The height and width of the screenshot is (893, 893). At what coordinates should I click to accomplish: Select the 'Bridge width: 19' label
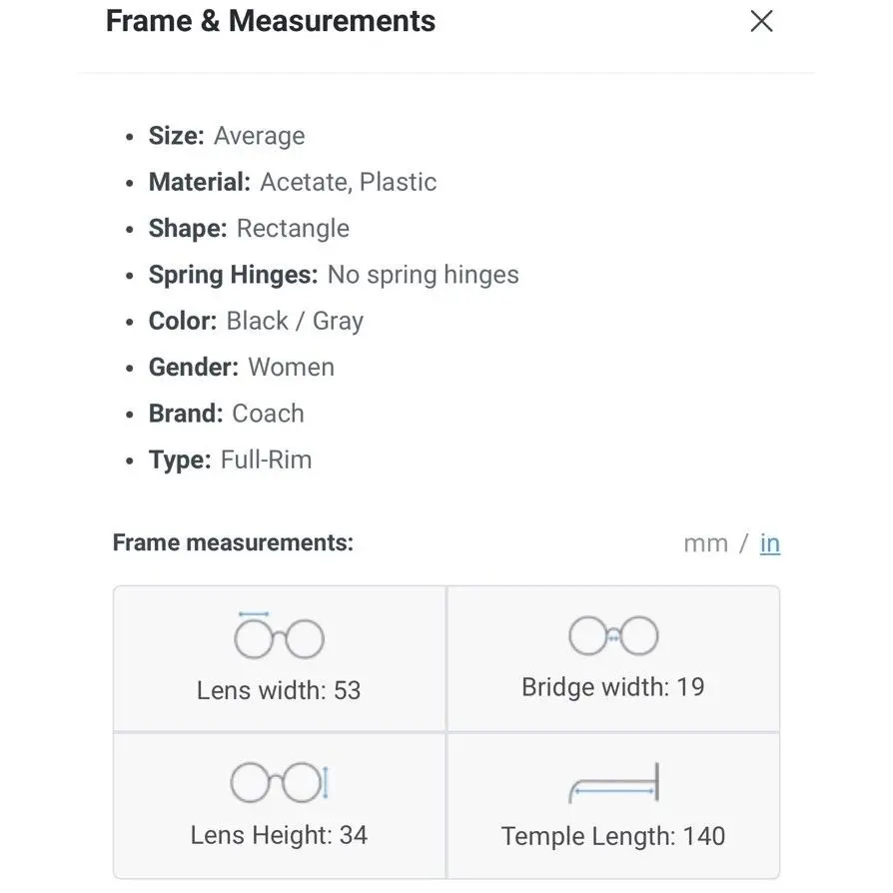(x=613, y=687)
